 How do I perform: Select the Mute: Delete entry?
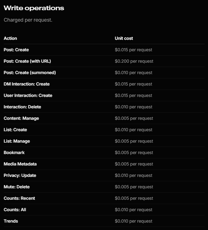(x=17, y=187)
